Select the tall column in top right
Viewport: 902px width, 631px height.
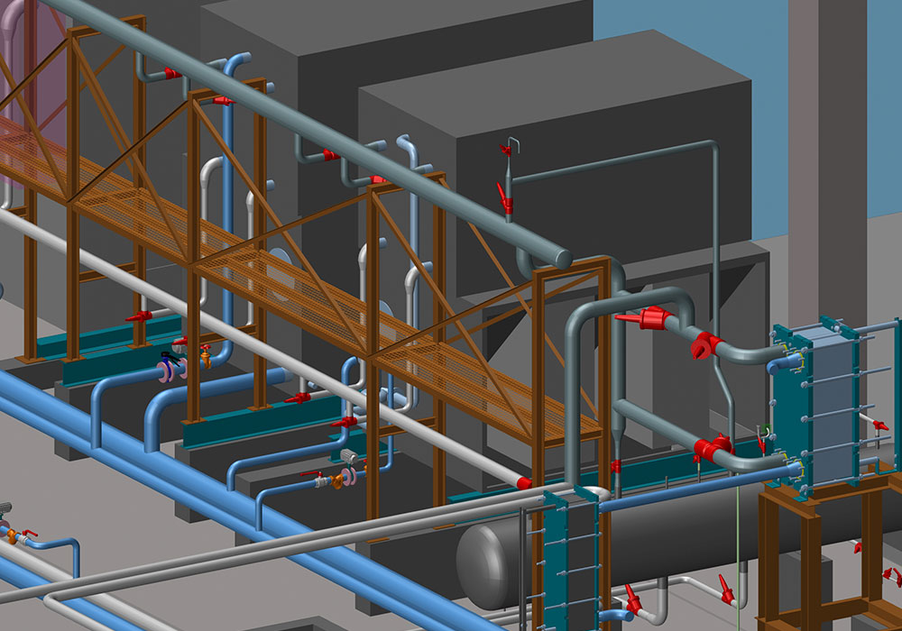[x=815, y=135]
